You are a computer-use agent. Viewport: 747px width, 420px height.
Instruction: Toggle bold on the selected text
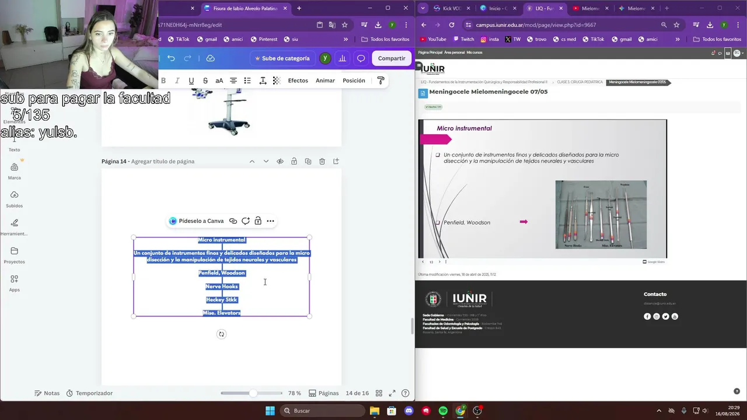tap(163, 80)
